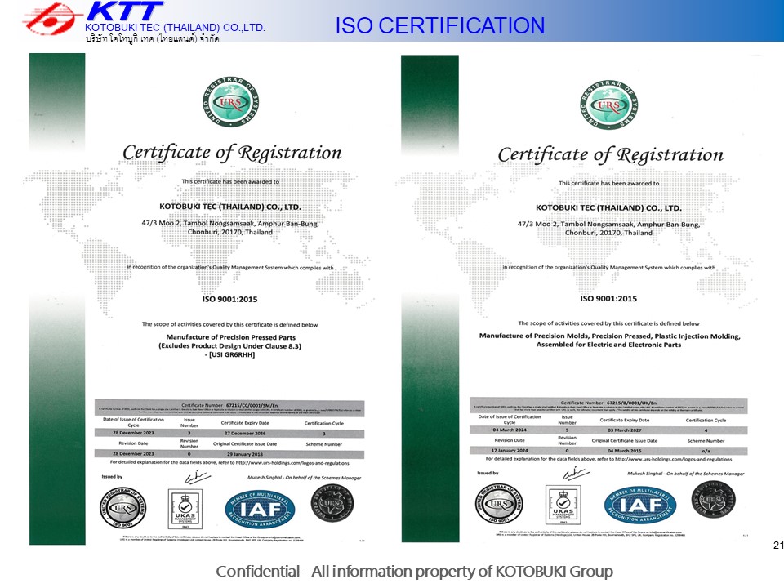
Task: Open the urs-holdings.com URL on right certificate
Action: (x=674, y=459)
